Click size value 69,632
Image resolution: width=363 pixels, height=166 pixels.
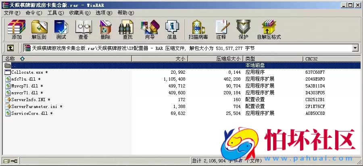(x=178, y=113)
